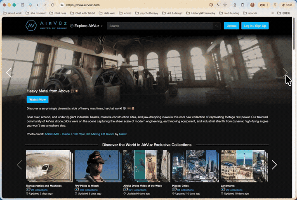Open ANSELMO Mining Lift Room link
297x200 pixels.
point(79,134)
